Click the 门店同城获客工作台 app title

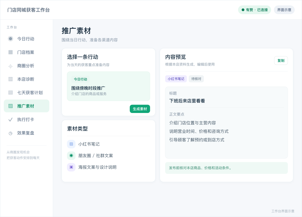coord(29,10)
